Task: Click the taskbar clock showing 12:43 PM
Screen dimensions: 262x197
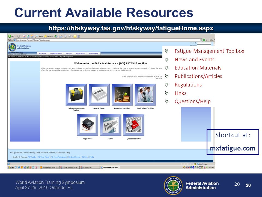Action: [x=211, y=167]
